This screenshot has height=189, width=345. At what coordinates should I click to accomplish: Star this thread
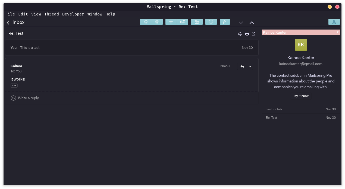pos(171,22)
